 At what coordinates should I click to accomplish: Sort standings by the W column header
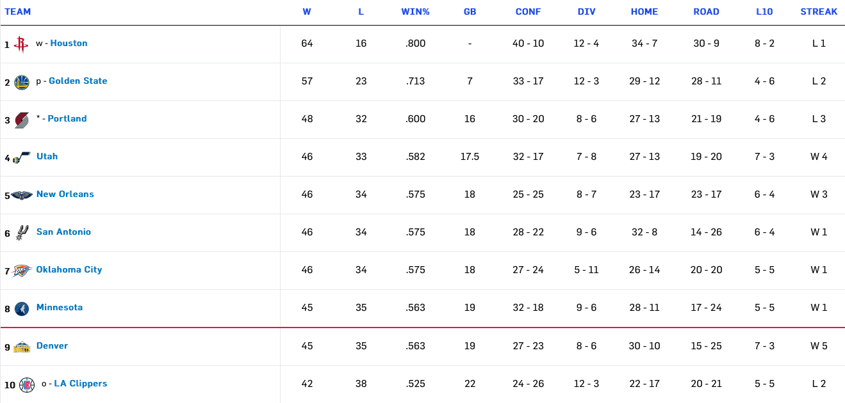coord(307,12)
